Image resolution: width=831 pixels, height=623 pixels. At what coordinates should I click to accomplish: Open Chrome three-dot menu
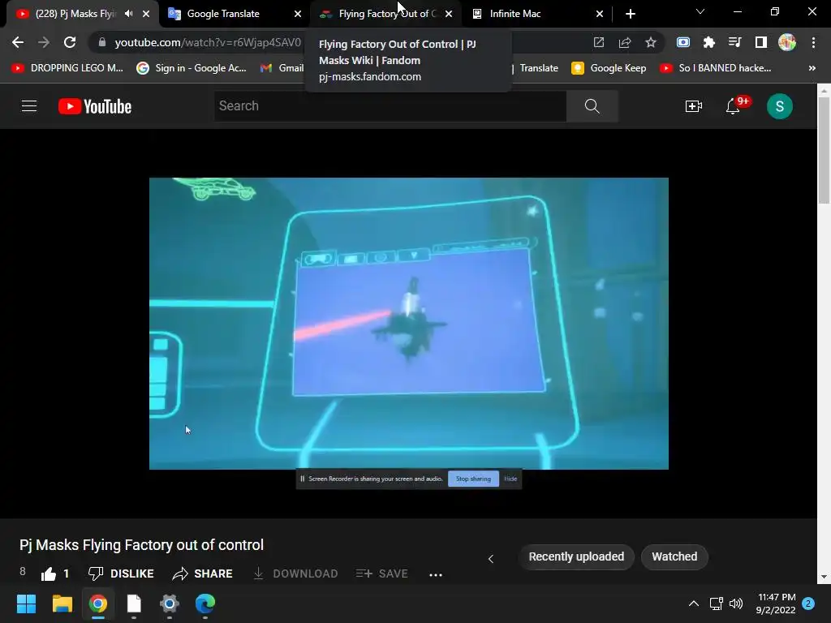coord(813,42)
